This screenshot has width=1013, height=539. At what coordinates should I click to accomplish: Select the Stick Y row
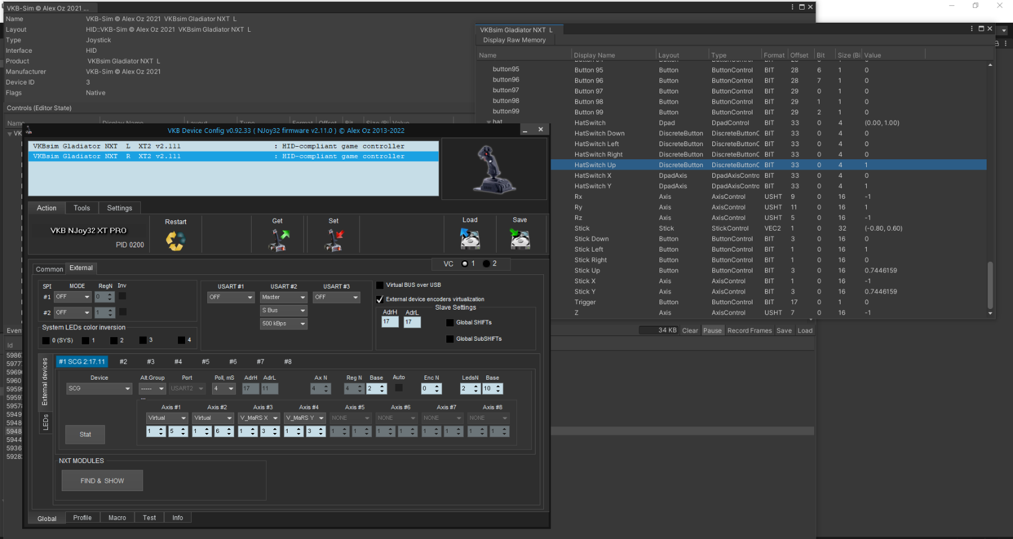coord(731,292)
